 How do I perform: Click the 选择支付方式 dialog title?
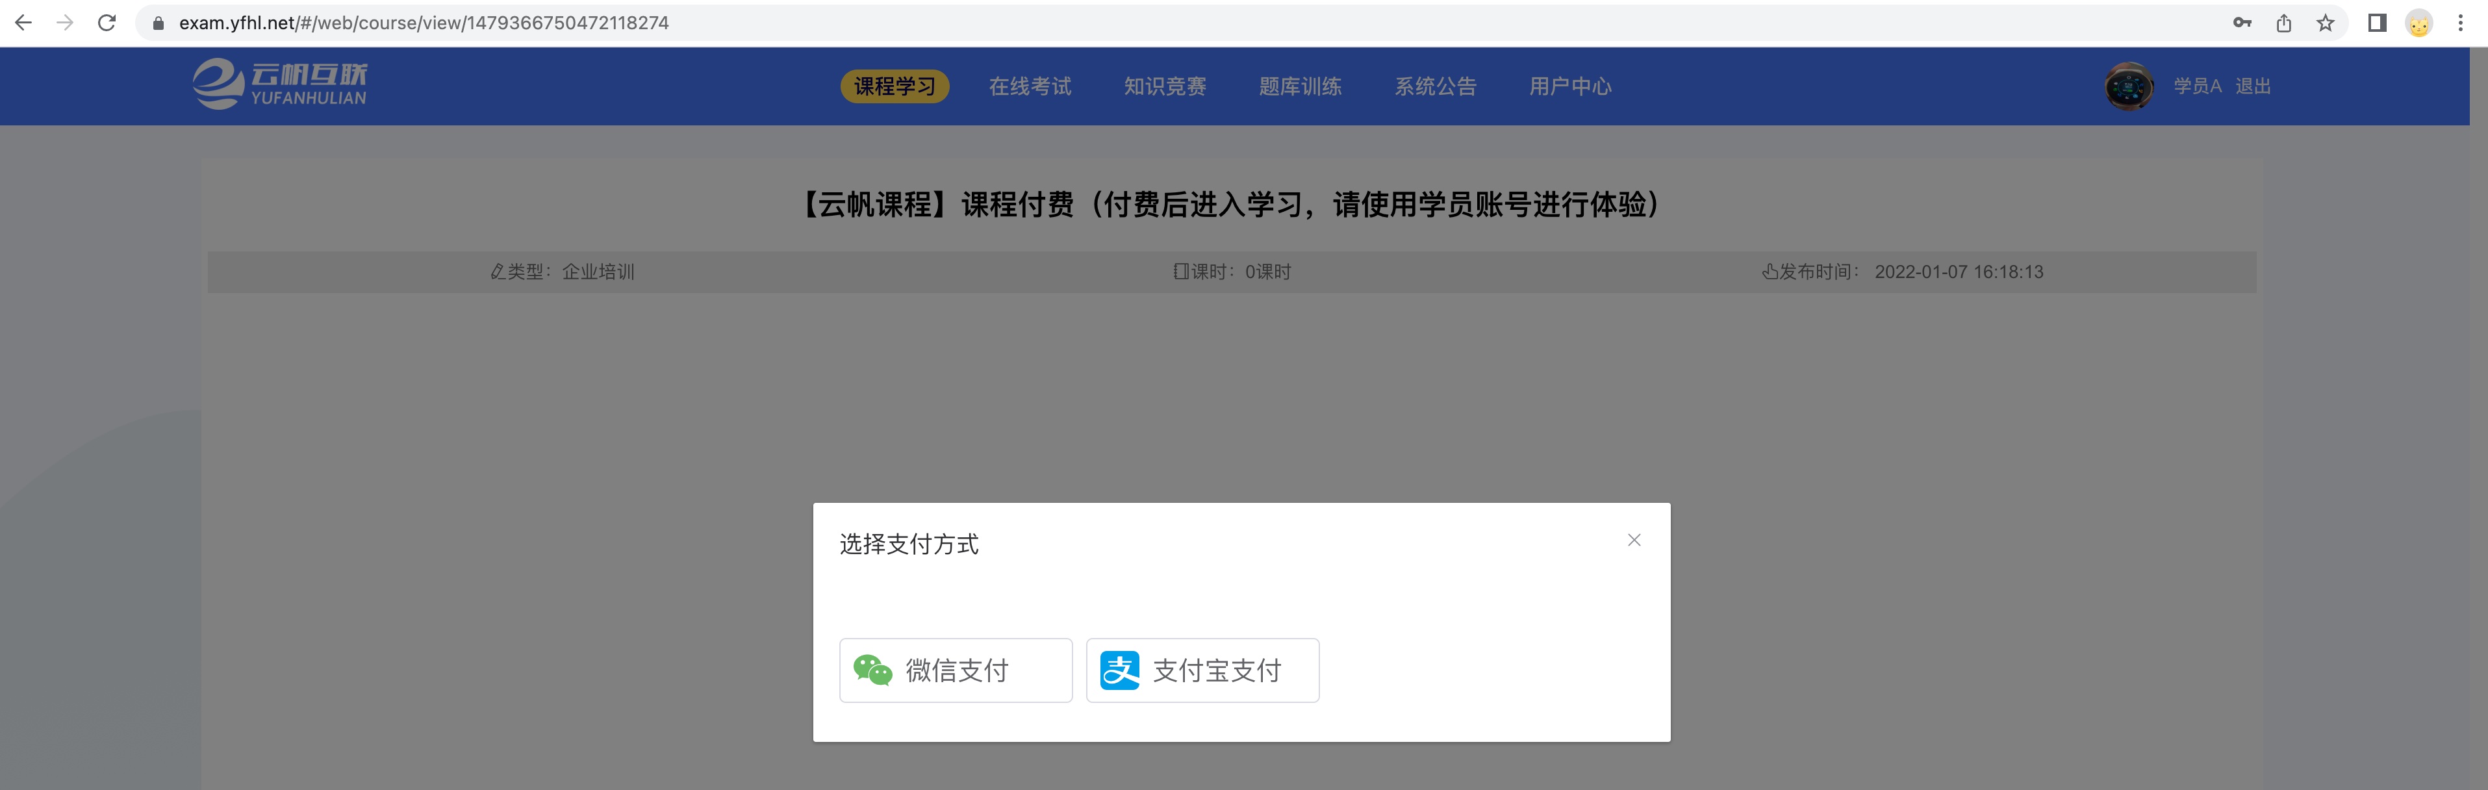coord(909,544)
